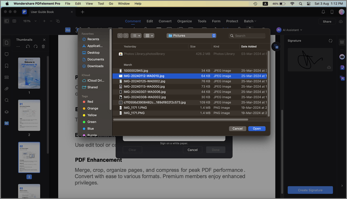Go back in the file dialog
The image size is (347, 199).
tap(120, 36)
